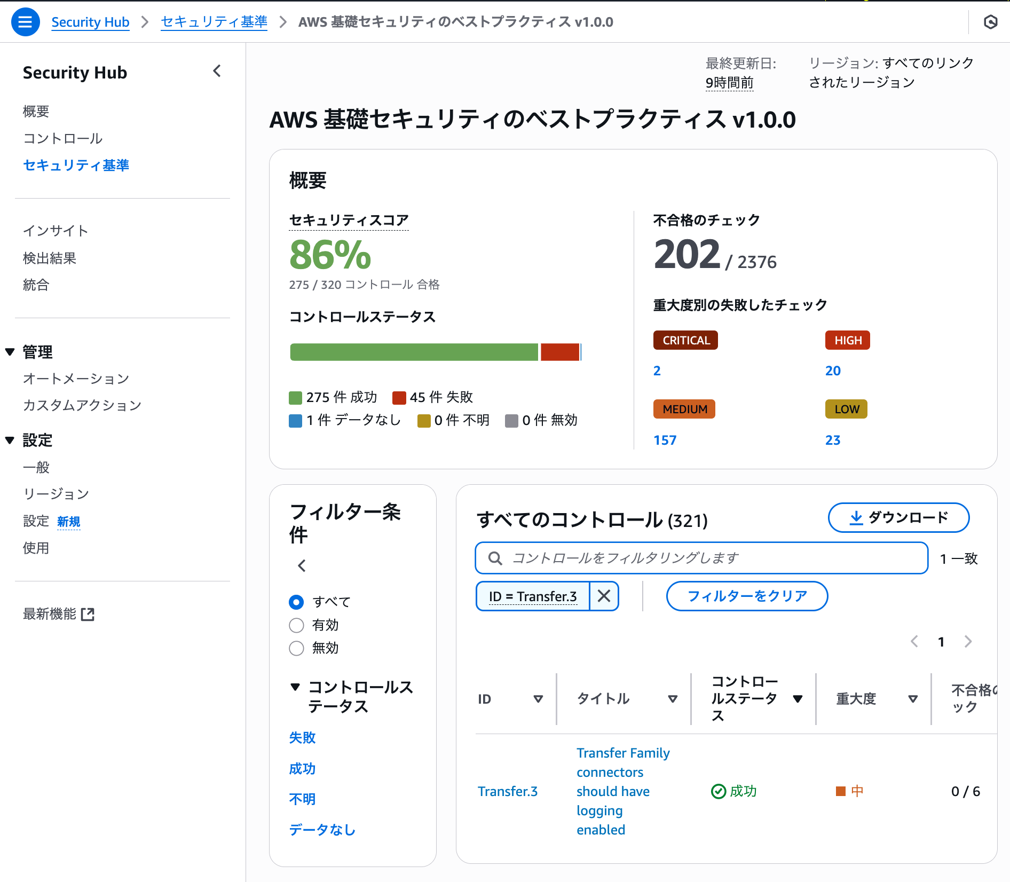This screenshot has height=882, width=1010.
Task: Open 概要 in the sidebar
Action: click(x=36, y=111)
